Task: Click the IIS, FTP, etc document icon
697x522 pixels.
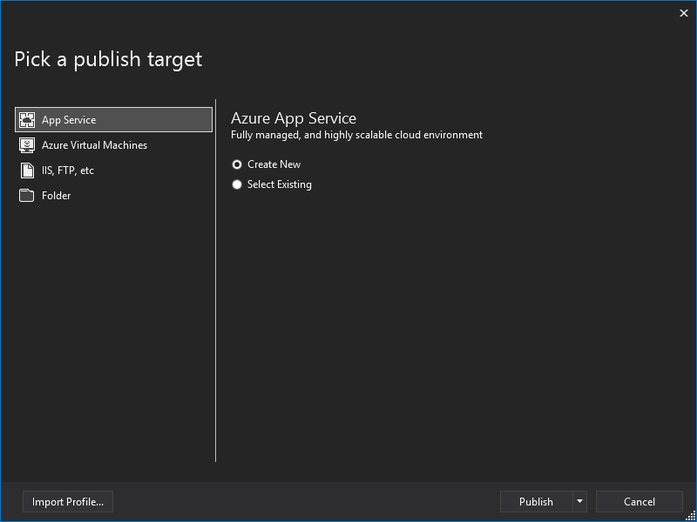Action: click(27, 171)
